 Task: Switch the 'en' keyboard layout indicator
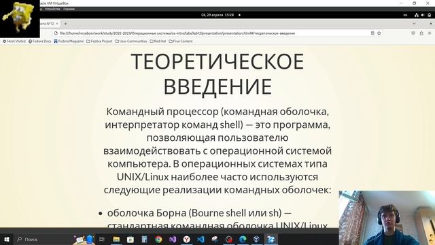(405, 15)
